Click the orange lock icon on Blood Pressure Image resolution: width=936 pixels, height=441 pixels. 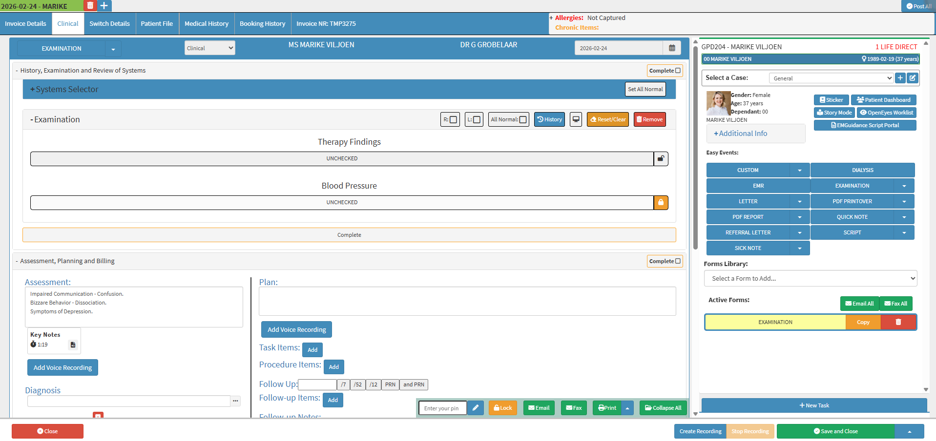click(661, 203)
